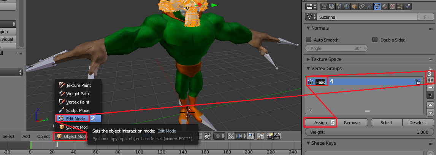Screen dimensions: 436x155
Task: Choose Sculpt Mode from mode menu
Action: click(x=78, y=110)
